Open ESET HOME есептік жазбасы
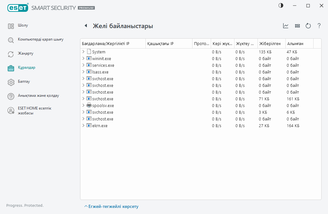 coord(35,111)
